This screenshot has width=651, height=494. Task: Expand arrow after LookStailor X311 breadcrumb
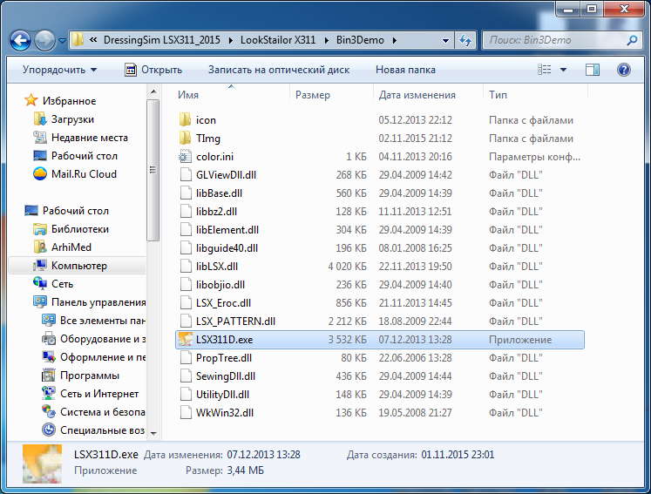[326, 40]
